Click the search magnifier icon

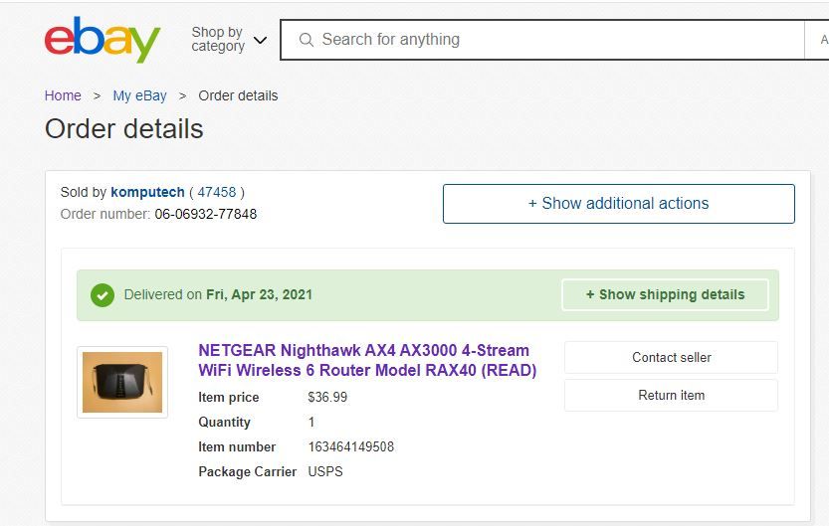[x=306, y=40]
